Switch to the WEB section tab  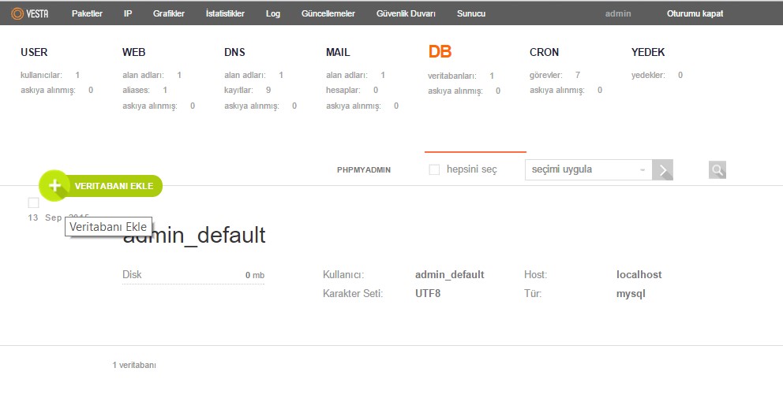coord(133,52)
